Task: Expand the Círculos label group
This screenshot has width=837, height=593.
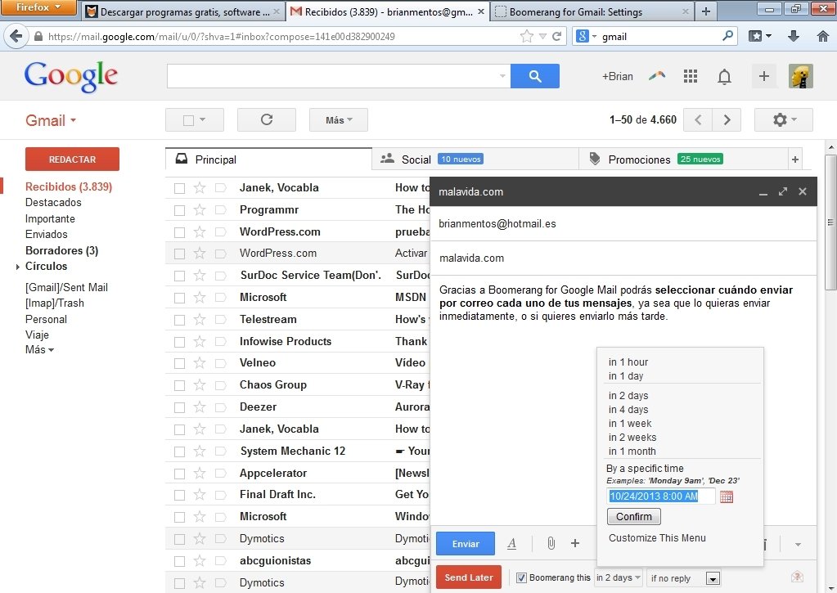Action: (18, 267)
